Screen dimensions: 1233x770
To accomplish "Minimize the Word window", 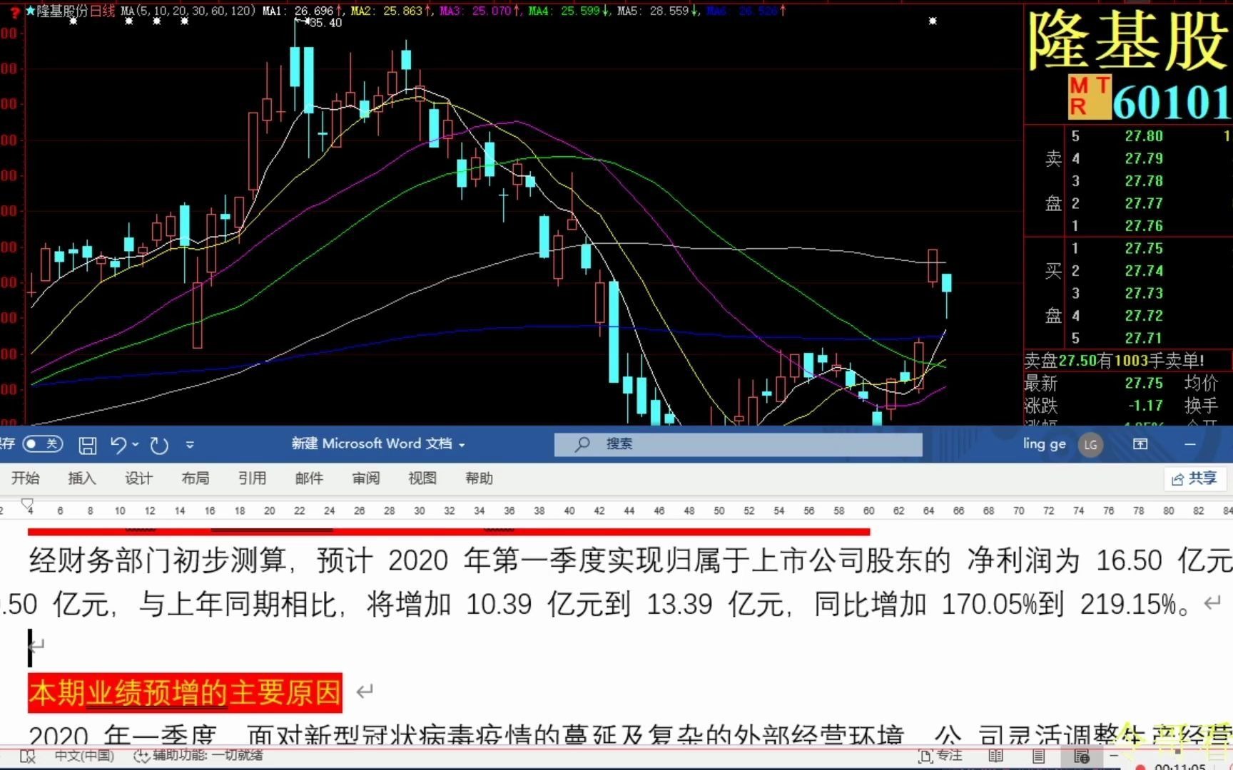I will (1189, 444).
